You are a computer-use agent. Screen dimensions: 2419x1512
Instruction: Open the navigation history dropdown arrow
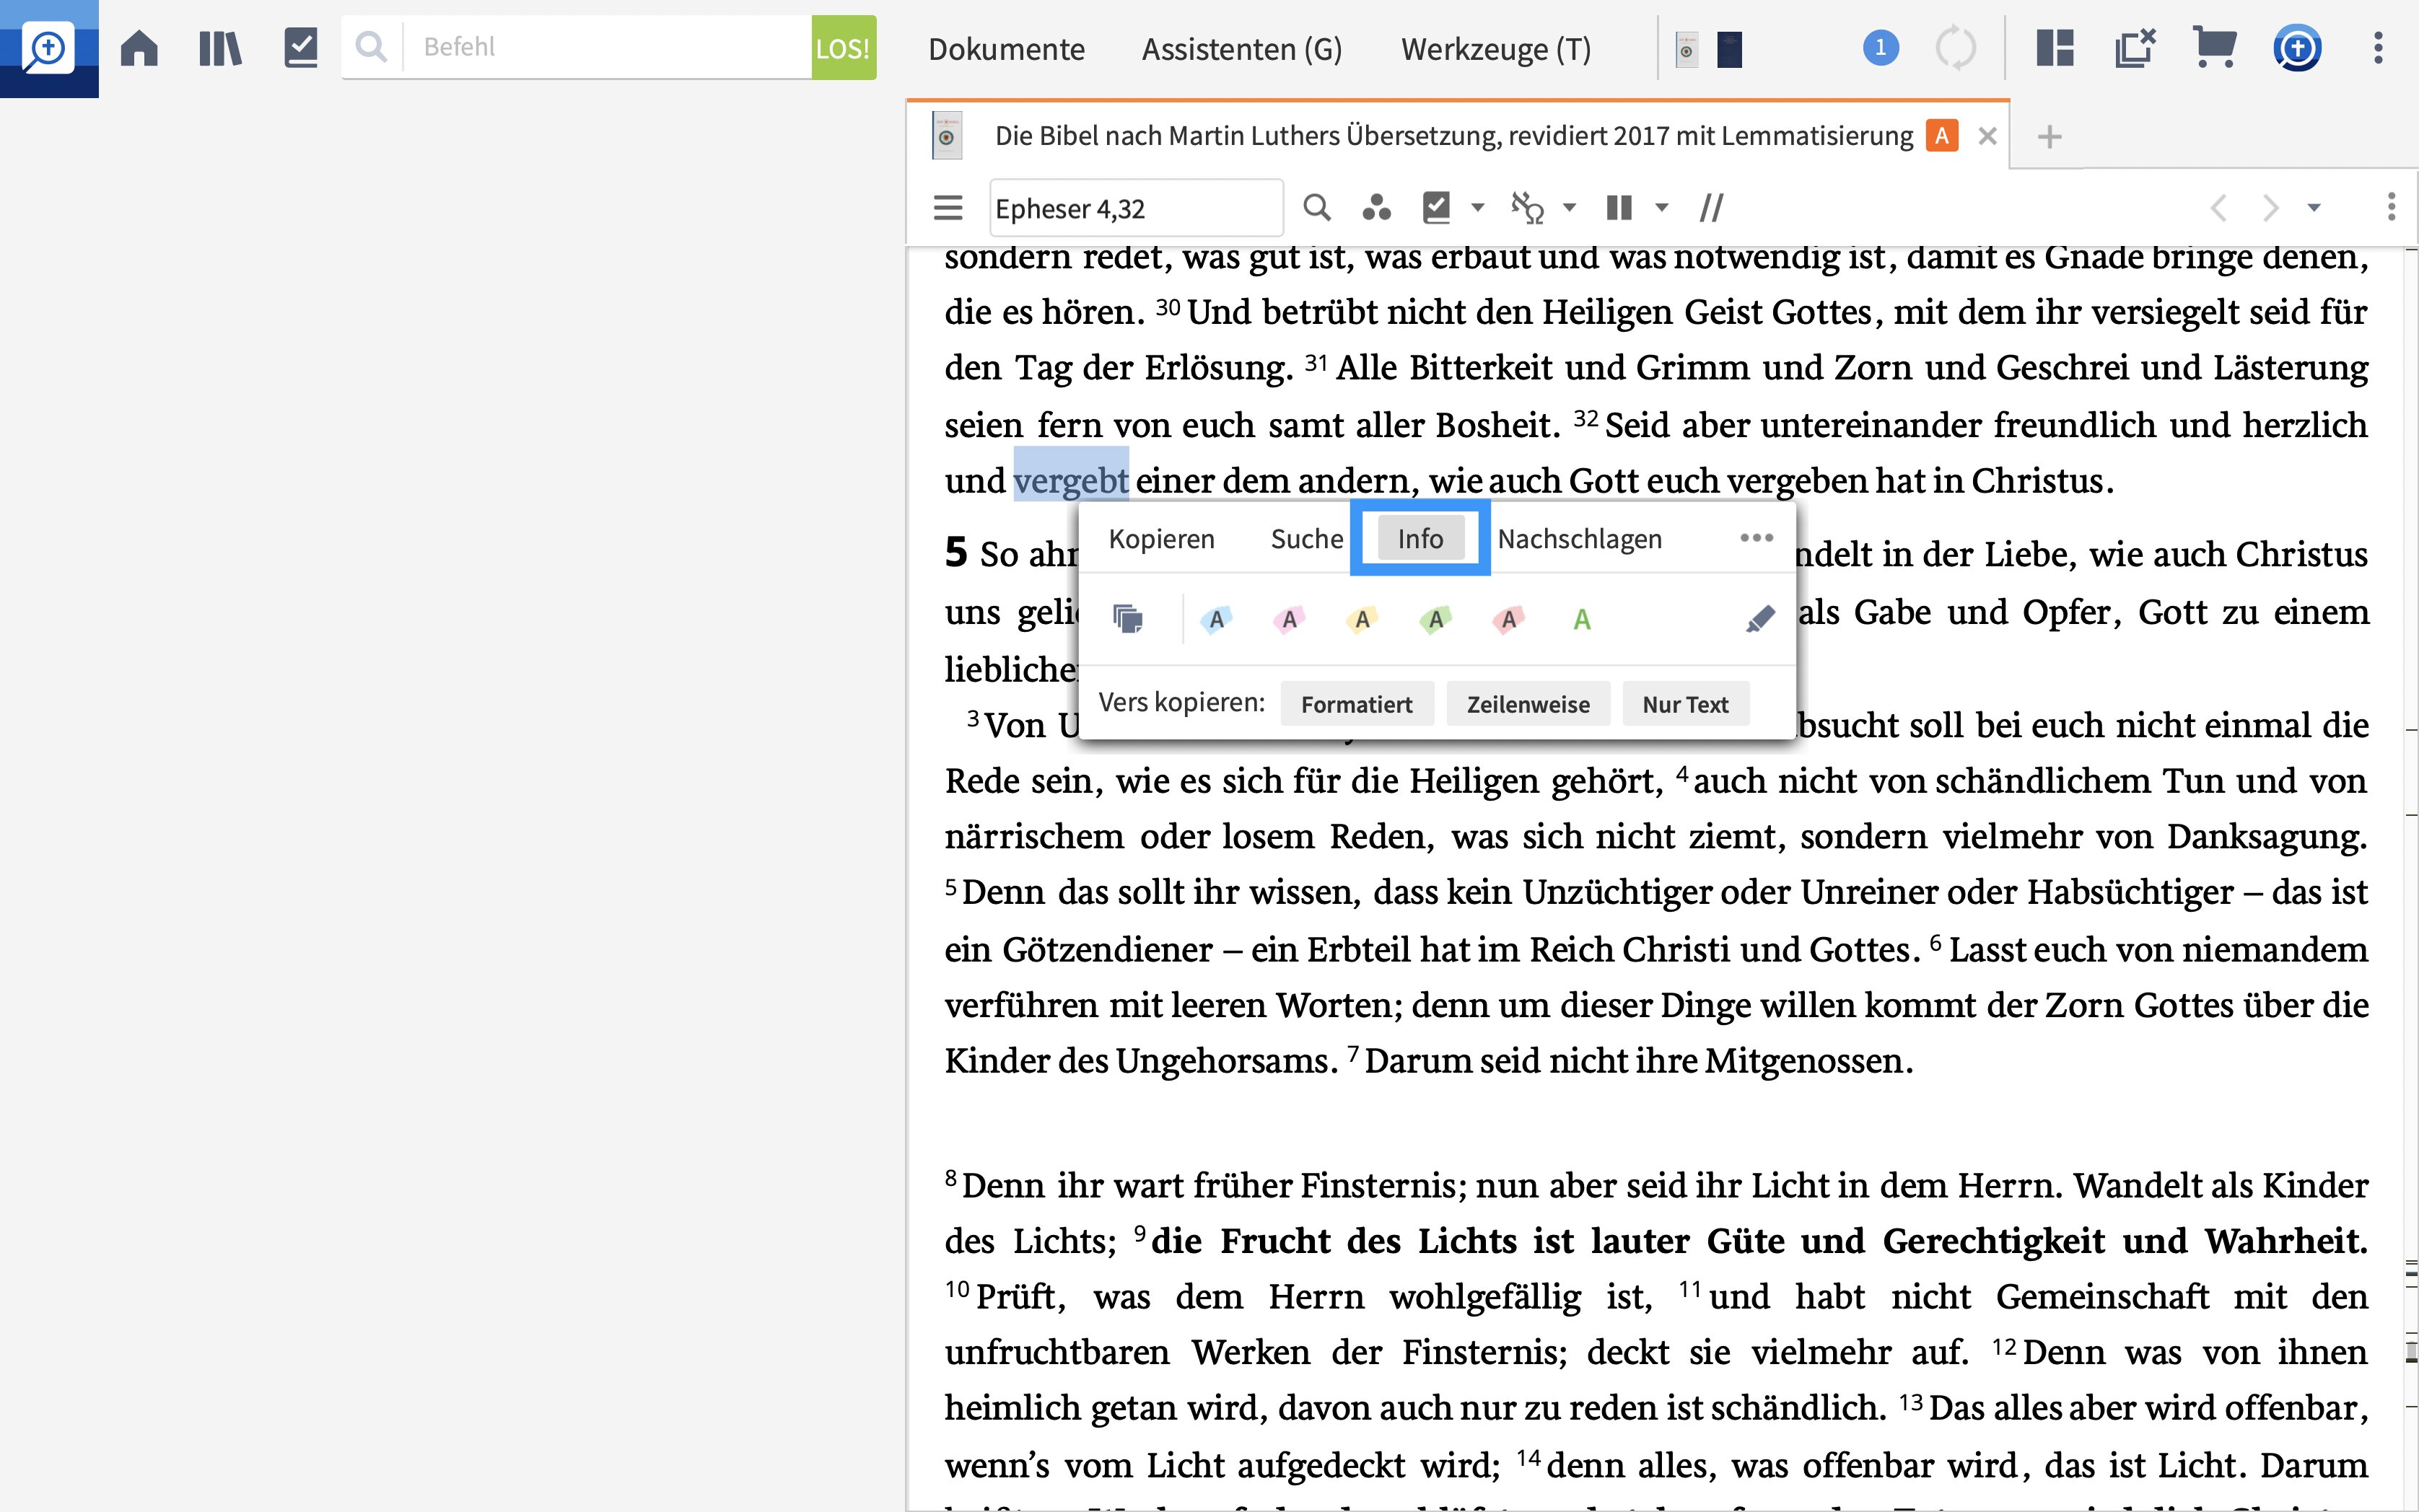point(2314,208)
